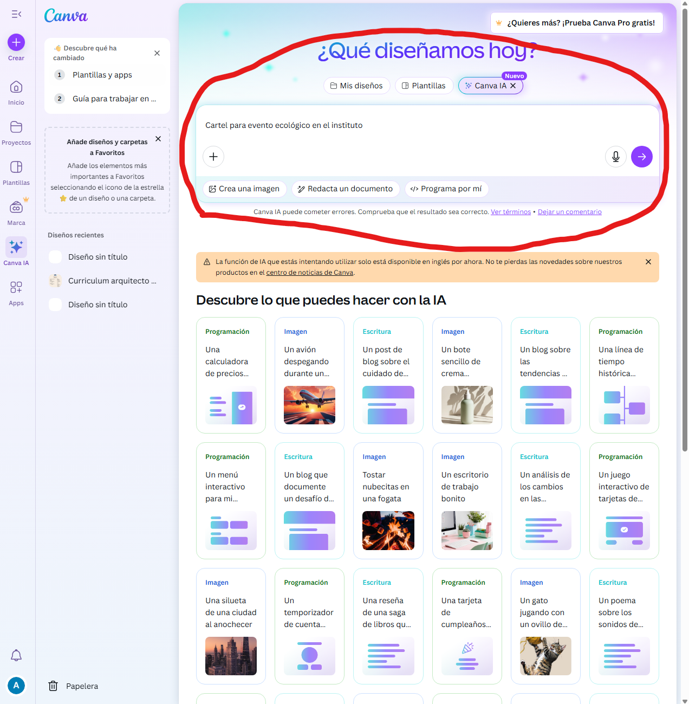Select Plantillas tab under heading
689x704 pixels.
coord(424,86)
